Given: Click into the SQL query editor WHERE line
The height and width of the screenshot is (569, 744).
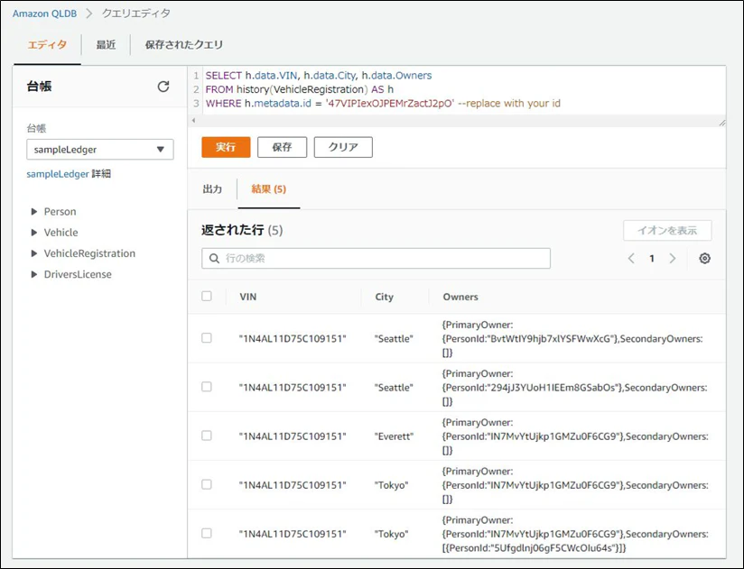Looking at the screenshot, I should pyautogui.click(x=383, y=104).
